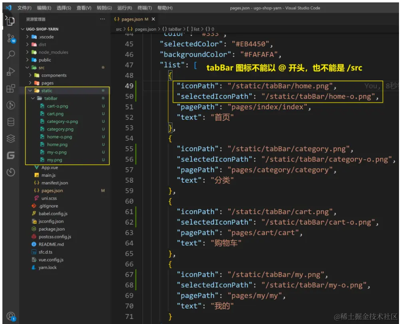Click the VS Code logo in title bar
The image size is (401, 324).
(9, 8)
